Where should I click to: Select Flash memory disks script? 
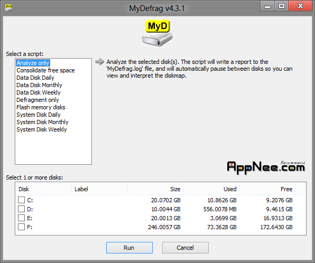click(x=41, y=107)
